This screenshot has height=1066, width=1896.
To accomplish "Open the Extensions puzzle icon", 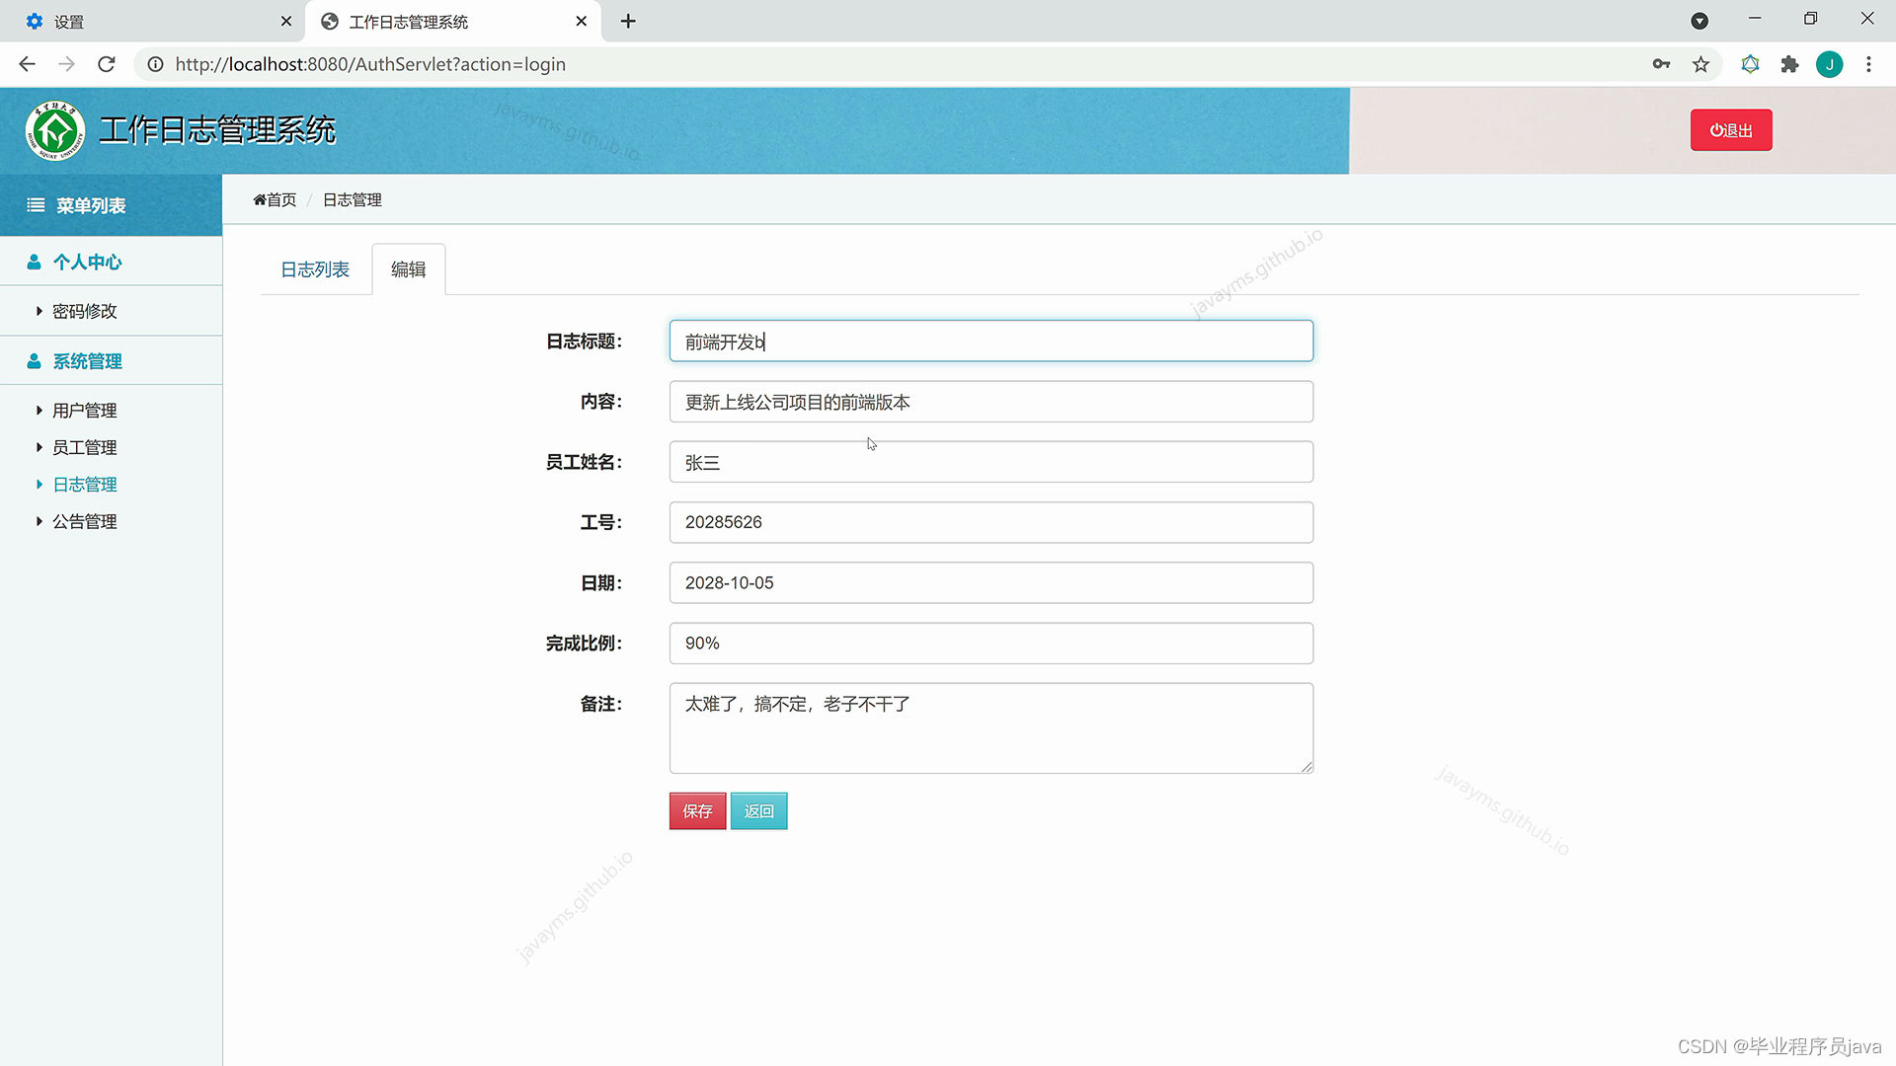I will click(1789, 64).
